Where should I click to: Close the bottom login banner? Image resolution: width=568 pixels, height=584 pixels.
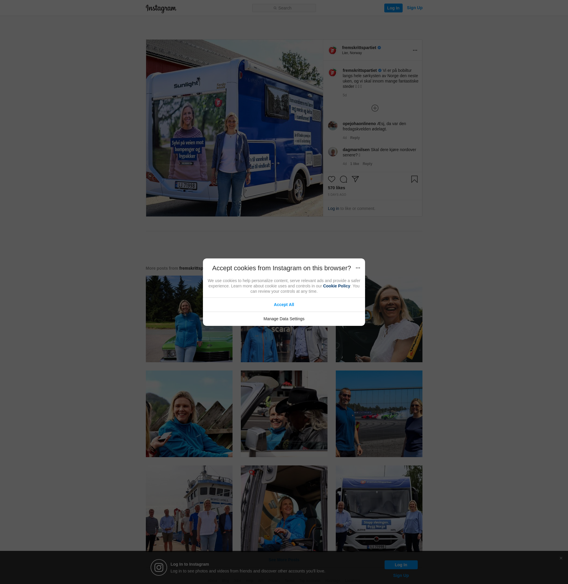(x=561, y=558)
